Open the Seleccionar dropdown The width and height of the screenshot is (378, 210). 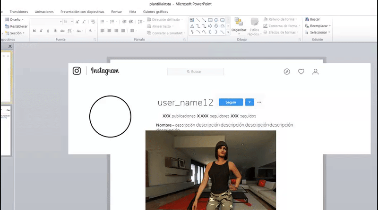coord(318,32)
